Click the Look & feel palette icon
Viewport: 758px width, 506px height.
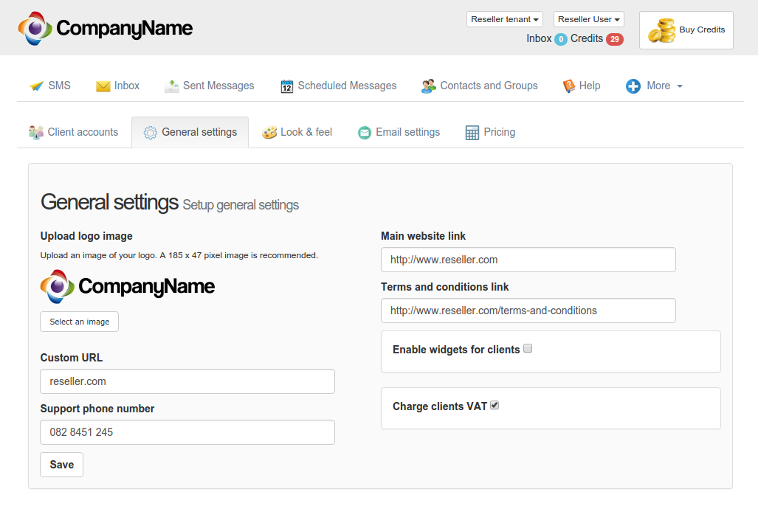[x=269, y=133]
